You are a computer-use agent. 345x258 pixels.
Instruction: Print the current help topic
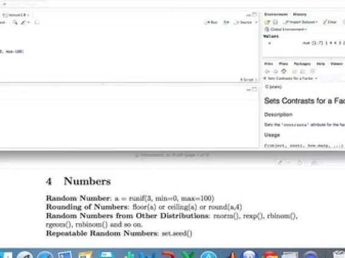(294, 71)
